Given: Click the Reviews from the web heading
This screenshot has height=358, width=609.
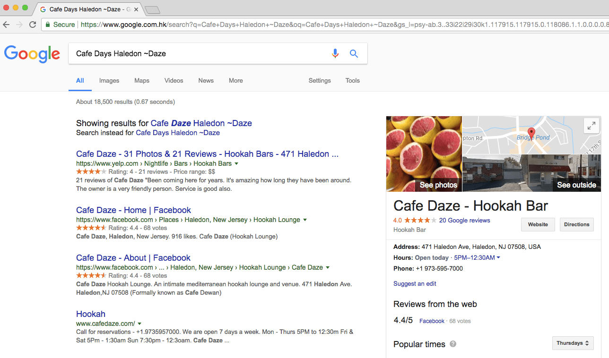Looking at the screenshot, I should coord(435,304).
